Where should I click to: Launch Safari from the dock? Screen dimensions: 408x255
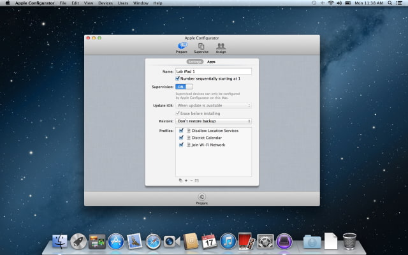tap(153, 241)
